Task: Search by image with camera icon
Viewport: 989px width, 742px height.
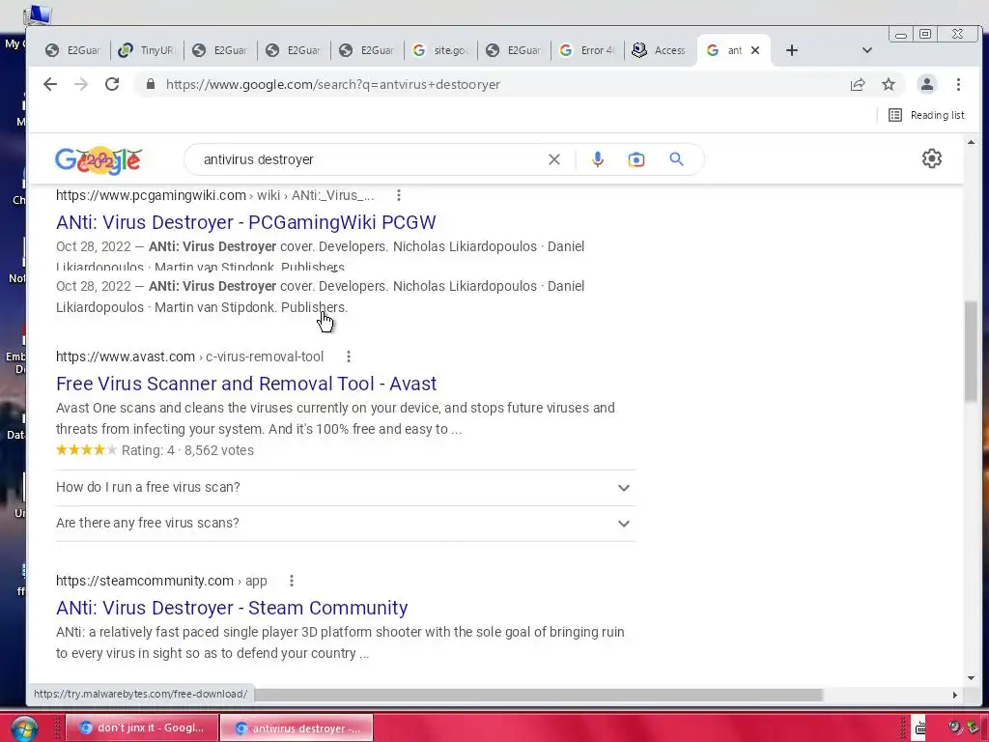Action: point(636,159)
